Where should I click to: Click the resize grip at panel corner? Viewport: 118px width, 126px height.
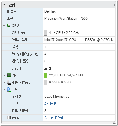114,122
